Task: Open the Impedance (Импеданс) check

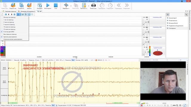Action: pyautogui.click(x=40, y=5)
